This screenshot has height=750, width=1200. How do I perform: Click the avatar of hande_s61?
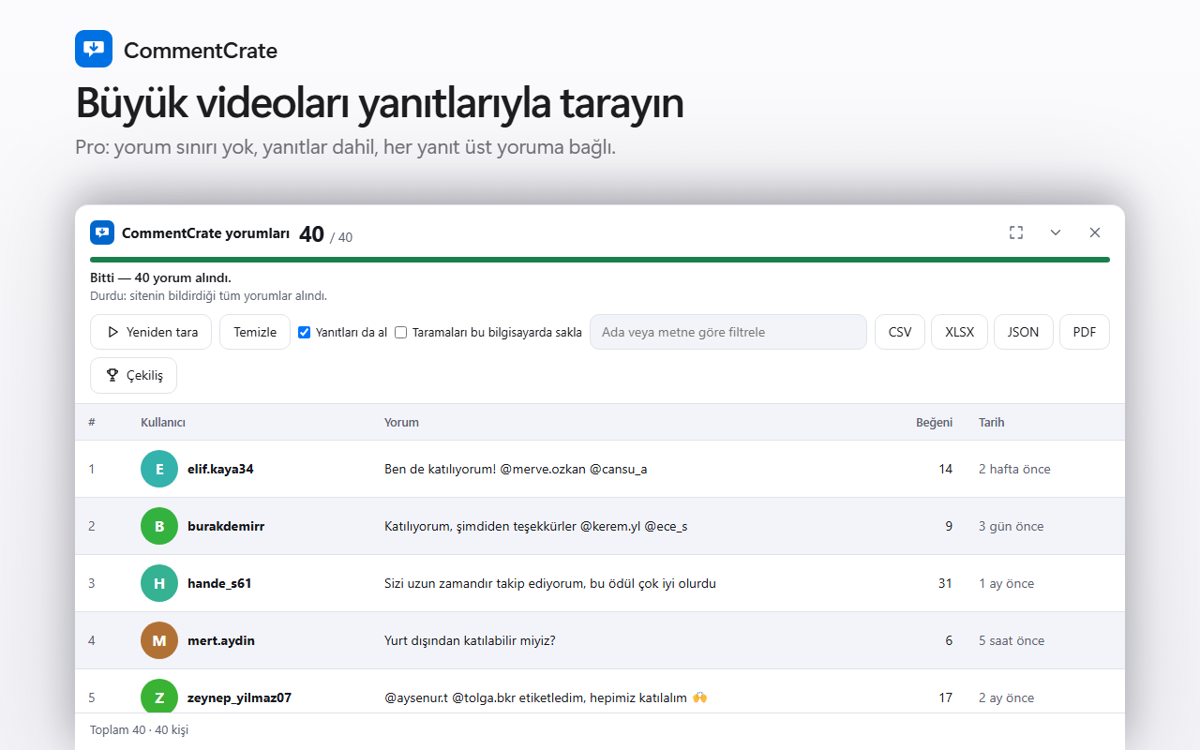tap(159, 583)
